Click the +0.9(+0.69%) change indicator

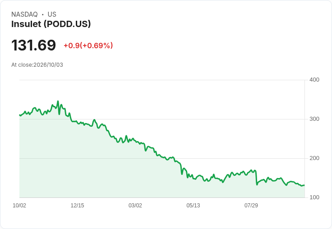[x=88, y=46]
